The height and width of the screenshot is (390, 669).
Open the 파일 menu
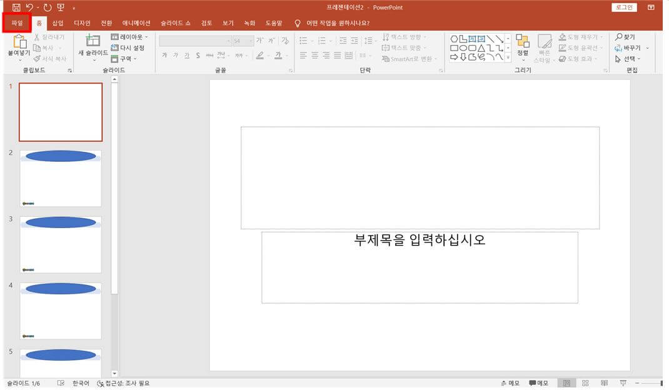[x=18, y=22]
